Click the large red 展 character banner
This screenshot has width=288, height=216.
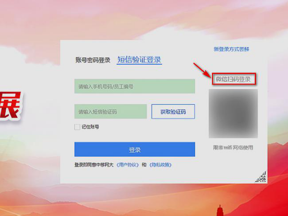(x=10, y=105)
